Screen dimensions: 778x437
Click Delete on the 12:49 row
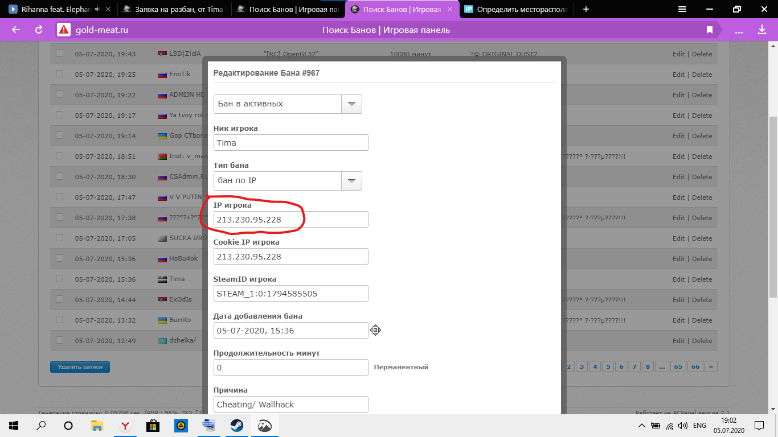(x=702, y=341)
